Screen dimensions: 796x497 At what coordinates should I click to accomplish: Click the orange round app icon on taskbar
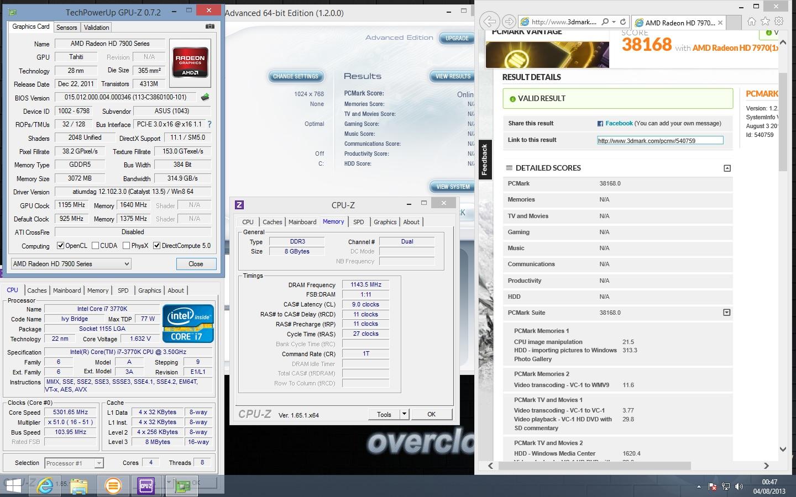tap(113, 486)
